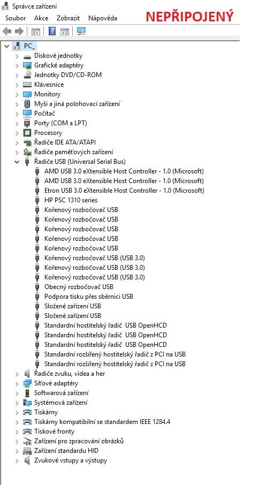260x485 pixels.
Task: Open the Help question mark toolbar icon
Action: click(52, 31)
